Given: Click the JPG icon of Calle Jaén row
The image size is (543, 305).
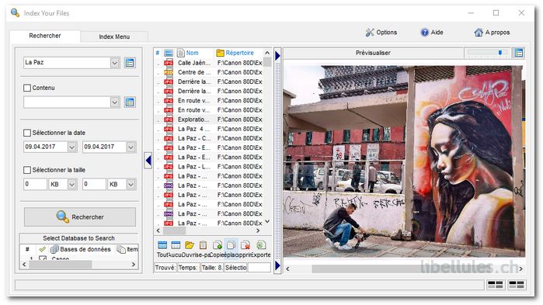Looking at the screenshot, I should pyautogui.click(x=169, y=63).
